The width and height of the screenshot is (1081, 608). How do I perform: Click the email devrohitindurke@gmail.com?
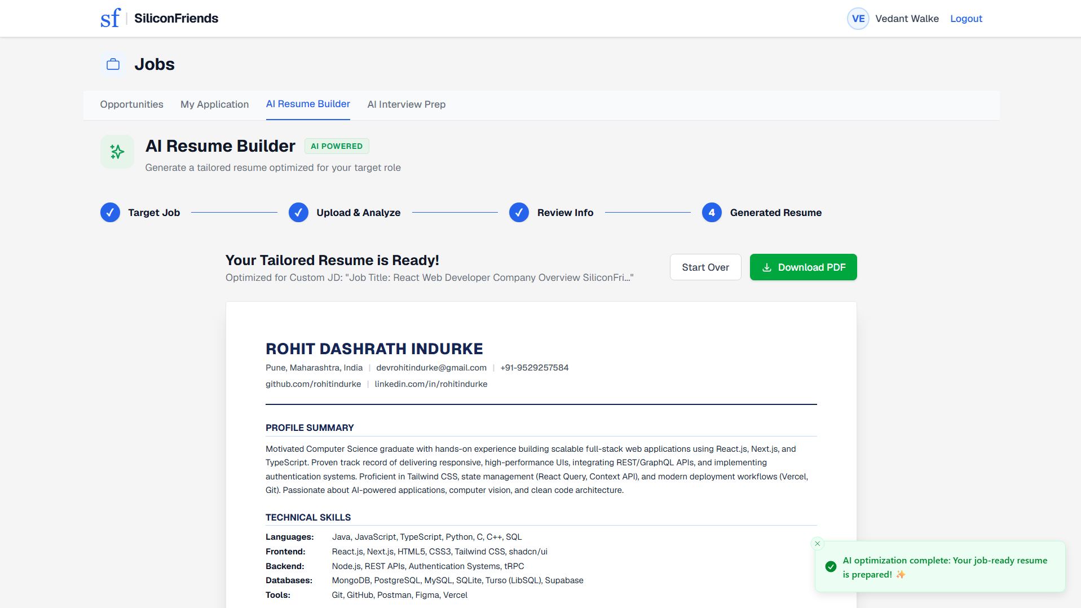click(x=431, y=368)
